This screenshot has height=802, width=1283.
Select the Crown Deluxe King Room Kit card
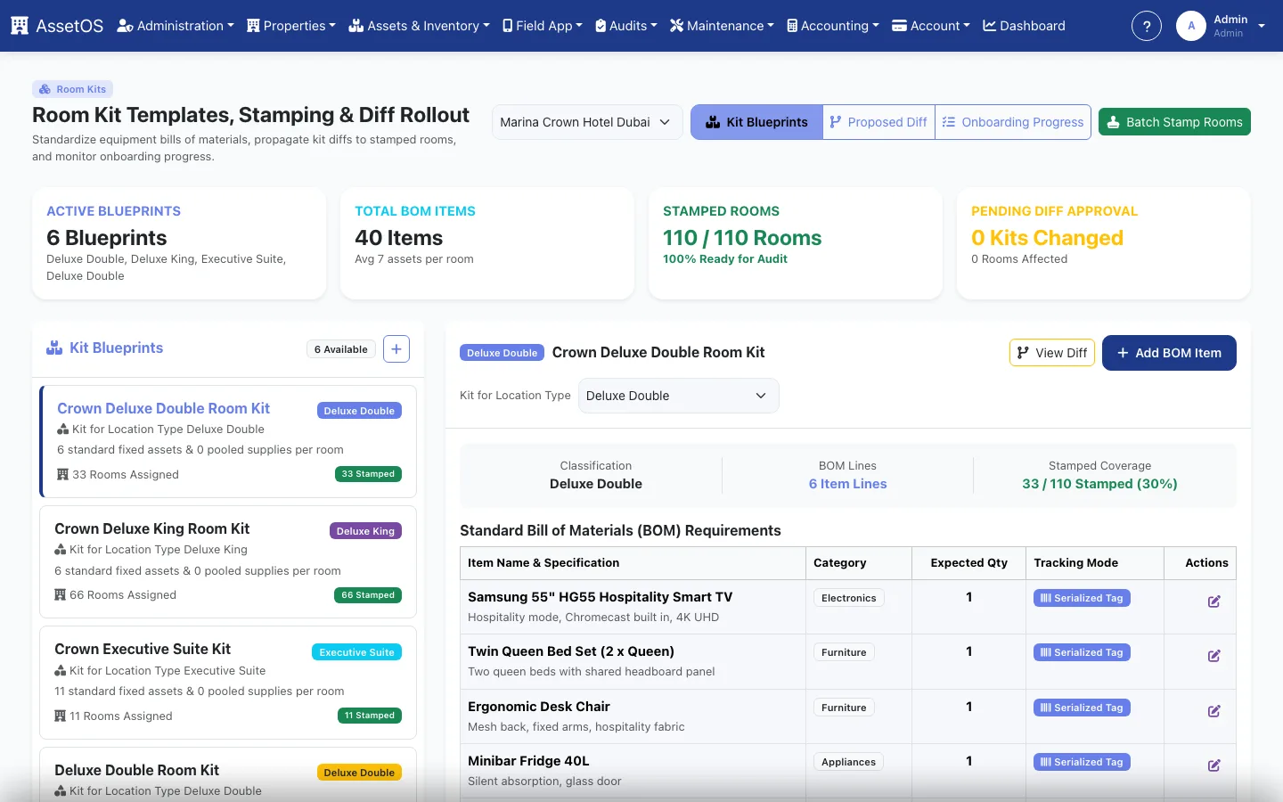pyautogui.click(x=228, y=561)
